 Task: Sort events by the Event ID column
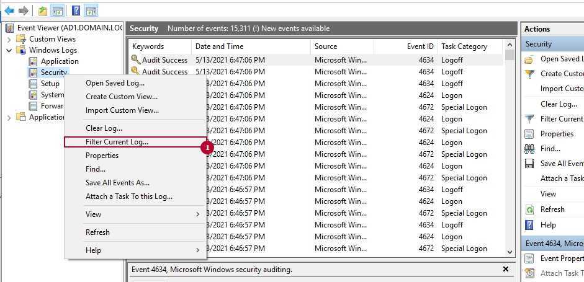(x=420, y=46)
